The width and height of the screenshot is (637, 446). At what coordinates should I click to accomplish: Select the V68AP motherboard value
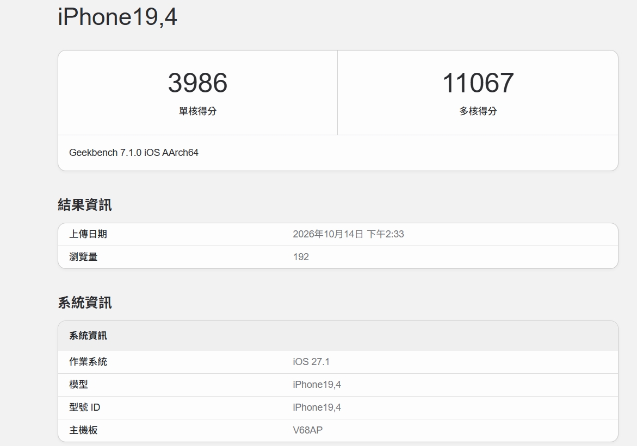(307, 430)
